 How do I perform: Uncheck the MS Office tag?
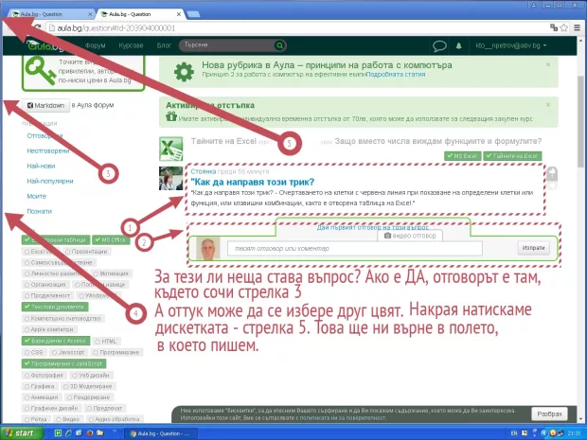click(x=111, y=239)
